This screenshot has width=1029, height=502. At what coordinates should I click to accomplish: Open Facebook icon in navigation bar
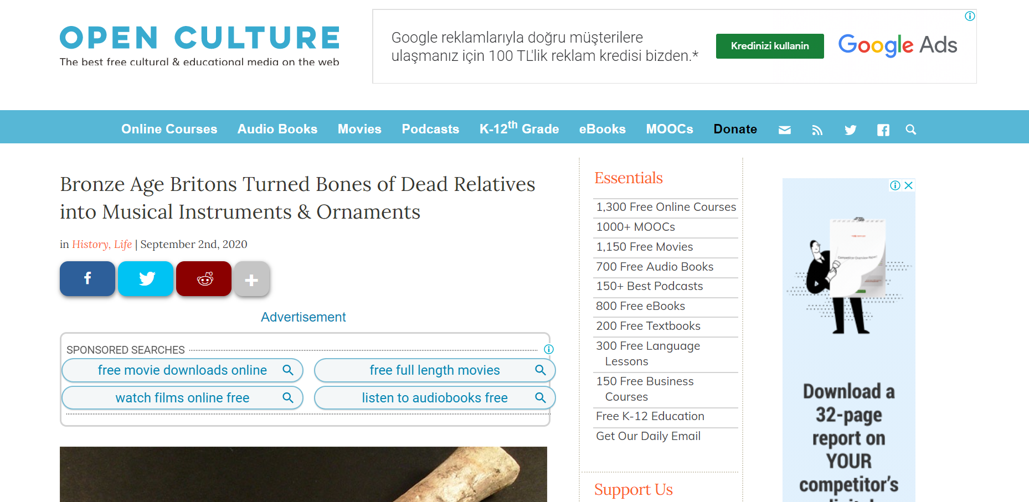(x=883, y=130)
